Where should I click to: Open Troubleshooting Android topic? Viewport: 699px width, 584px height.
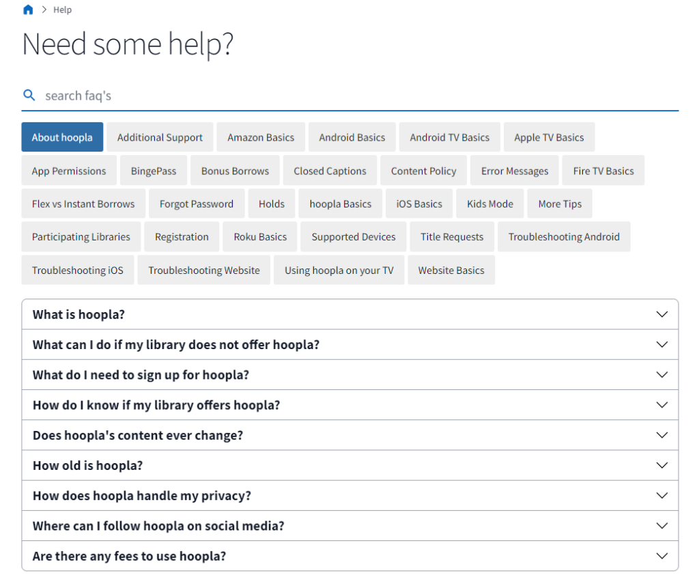point(564,236)
